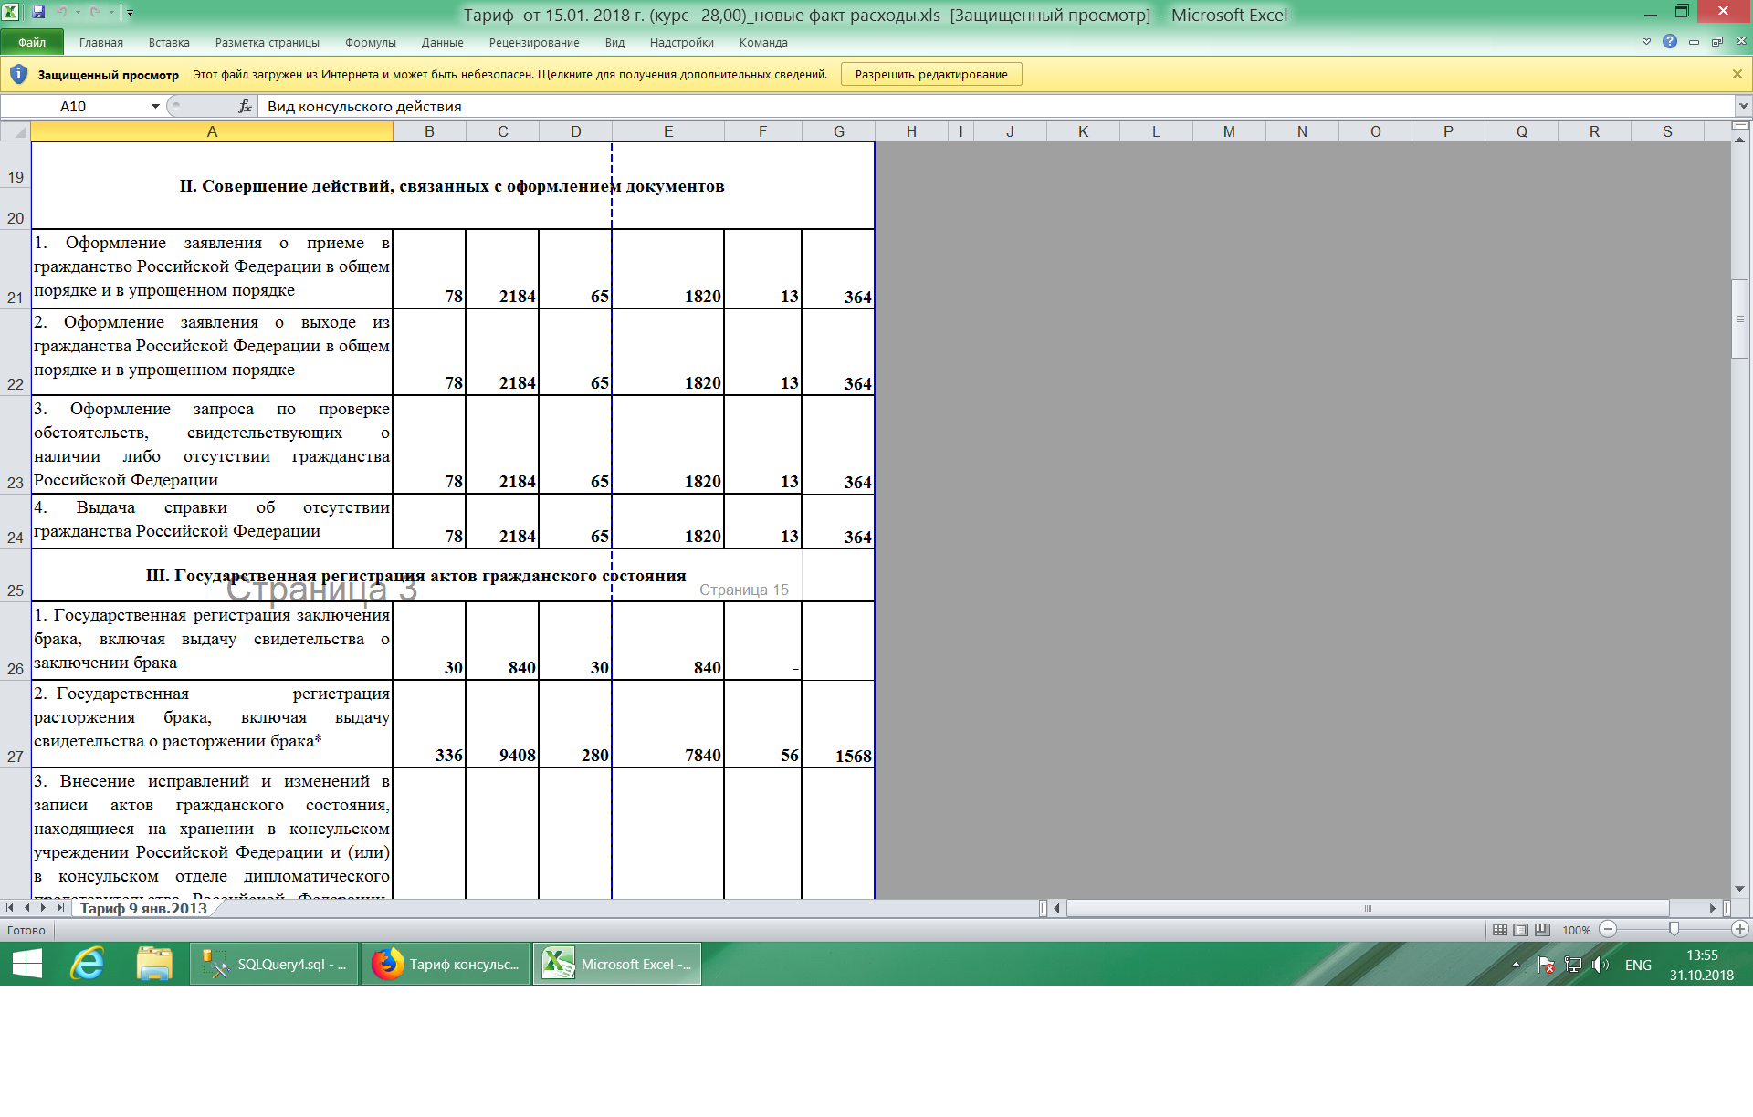1753x1117 pixels.
Task: Open the Quick Access Toolbar customize dropdown
Action: pyautogui.click(x=131, y=13)
